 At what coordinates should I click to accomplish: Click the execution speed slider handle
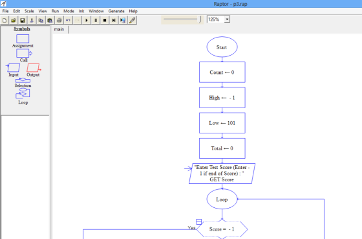point(200,20)
